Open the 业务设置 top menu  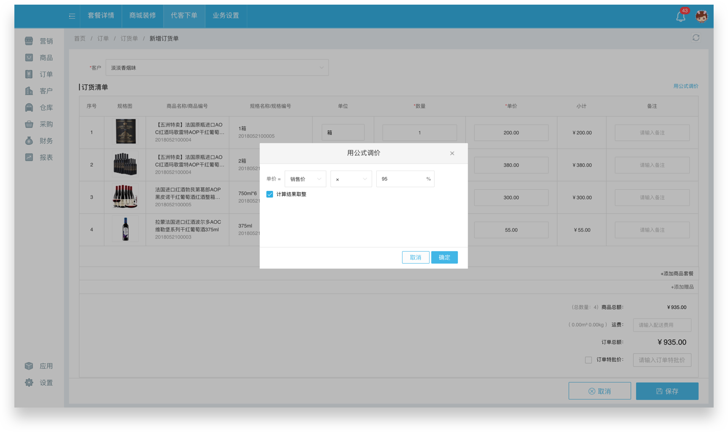coord(226,16)
